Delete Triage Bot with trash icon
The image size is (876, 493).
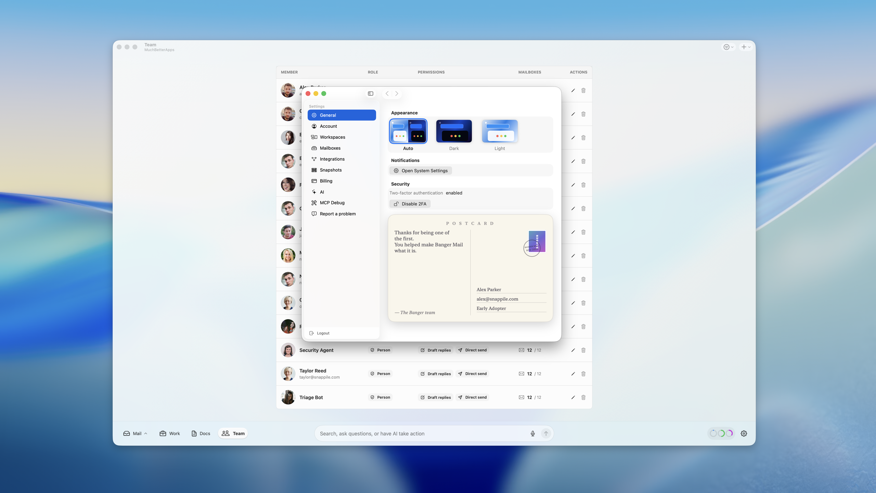(x=583, y=397)
